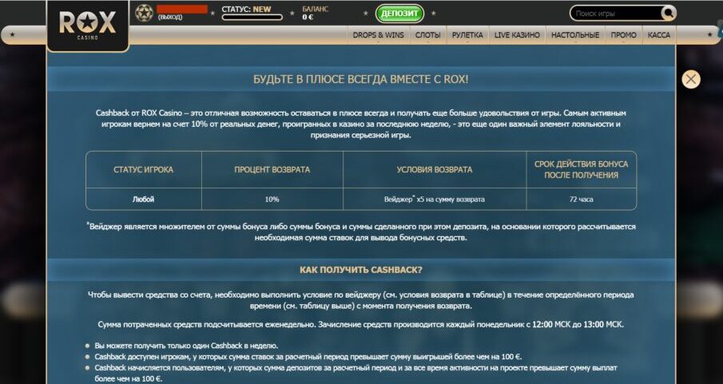723x384 pixels.
Task: Click the Как получить Cashback heading
Action: pyautogui.click(x=360, y=270)
